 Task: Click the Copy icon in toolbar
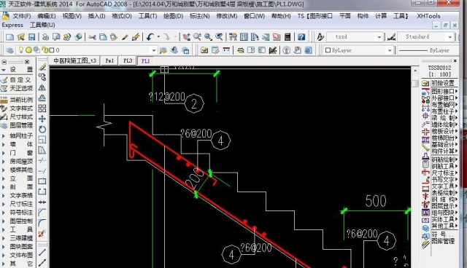(x=103, y=37)
